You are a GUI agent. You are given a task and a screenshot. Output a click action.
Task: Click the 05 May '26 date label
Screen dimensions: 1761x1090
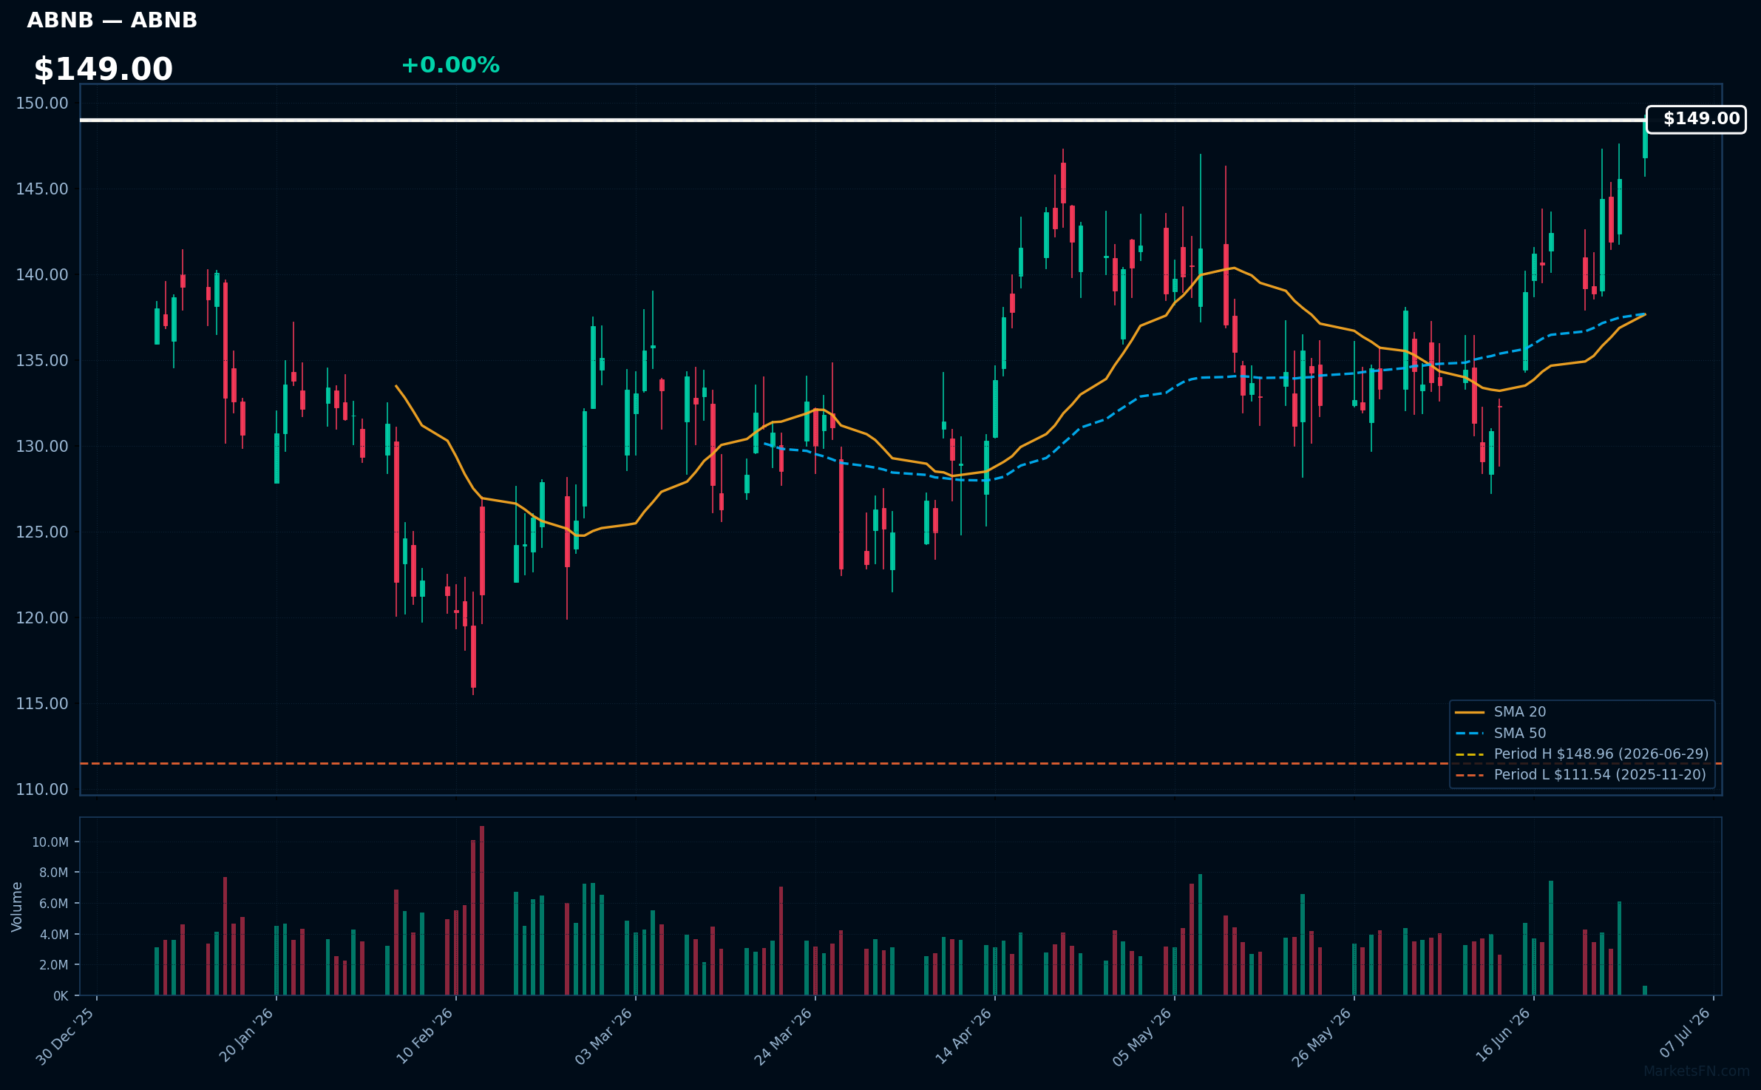pyautogui.click(x=1143, y=1036)
